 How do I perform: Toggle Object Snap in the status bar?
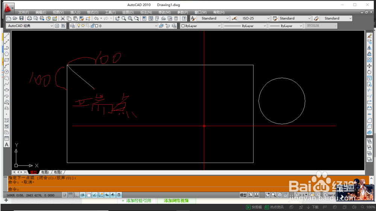point(88,195)
